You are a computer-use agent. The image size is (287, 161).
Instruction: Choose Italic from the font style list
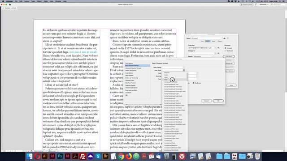click(166, 77)
